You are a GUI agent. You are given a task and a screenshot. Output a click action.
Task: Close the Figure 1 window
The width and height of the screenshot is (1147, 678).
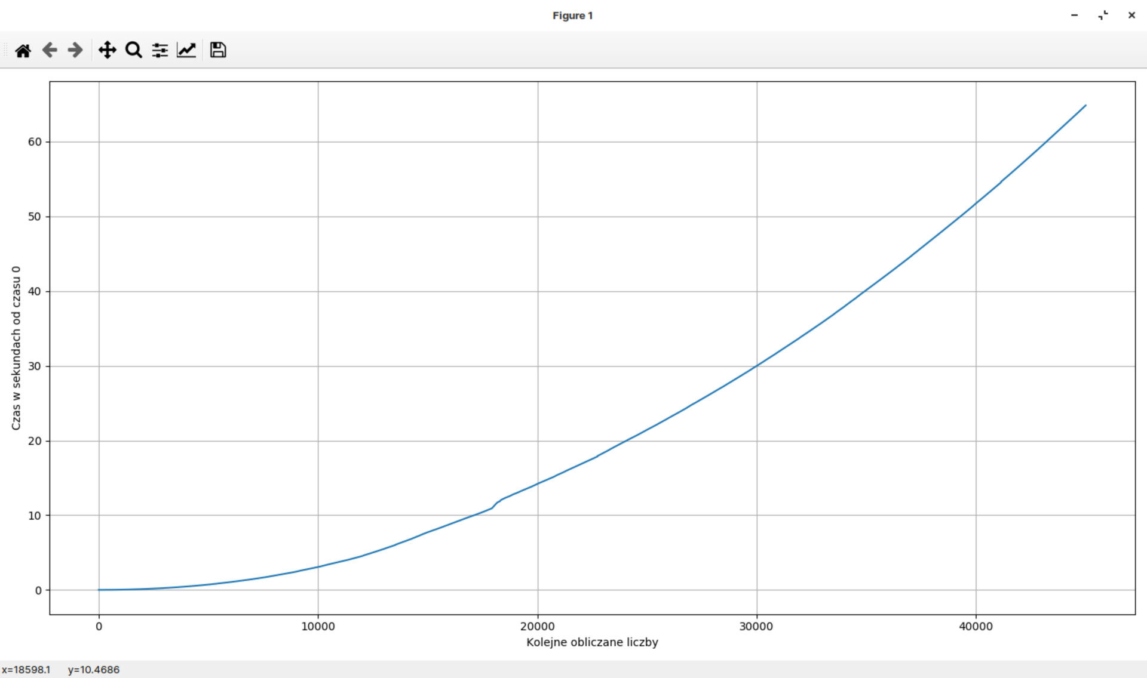[x=1131, y=16]
